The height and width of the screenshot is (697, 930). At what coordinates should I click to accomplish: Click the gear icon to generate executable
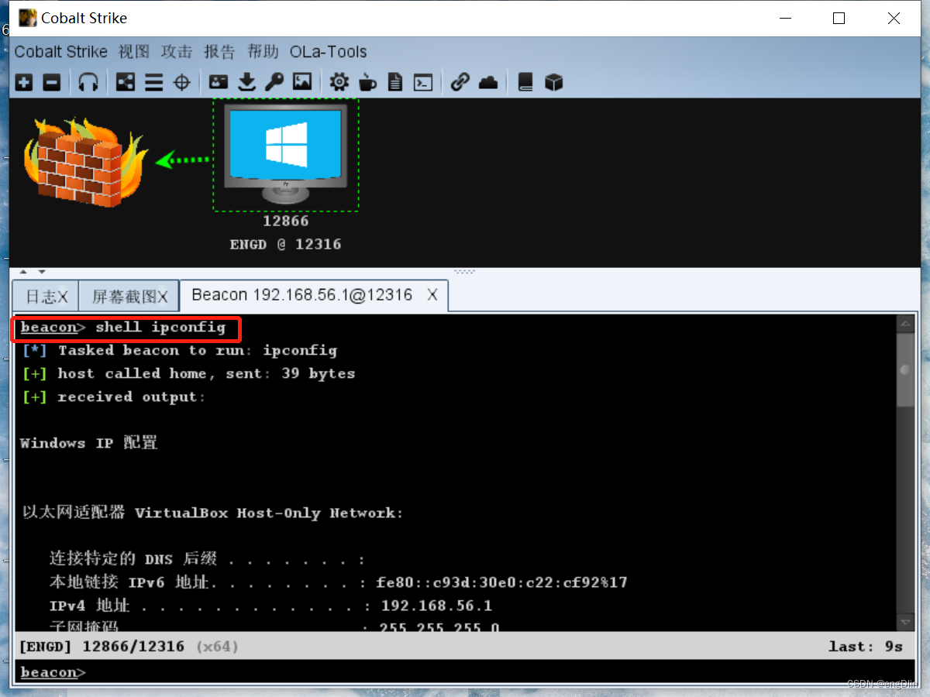tap(339, 82)
